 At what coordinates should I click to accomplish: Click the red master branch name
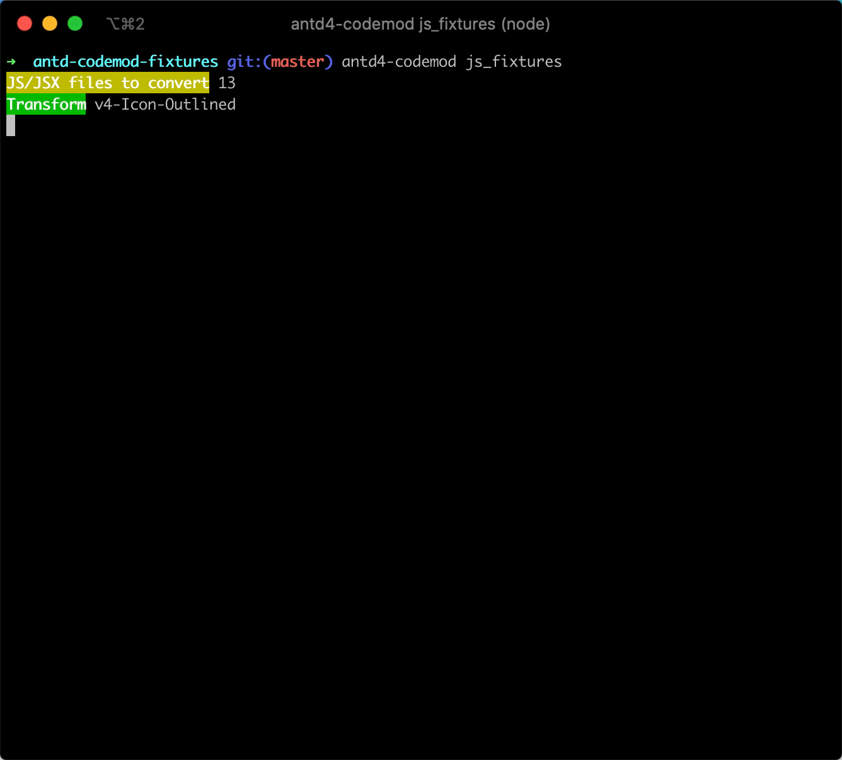coord(298,62)
